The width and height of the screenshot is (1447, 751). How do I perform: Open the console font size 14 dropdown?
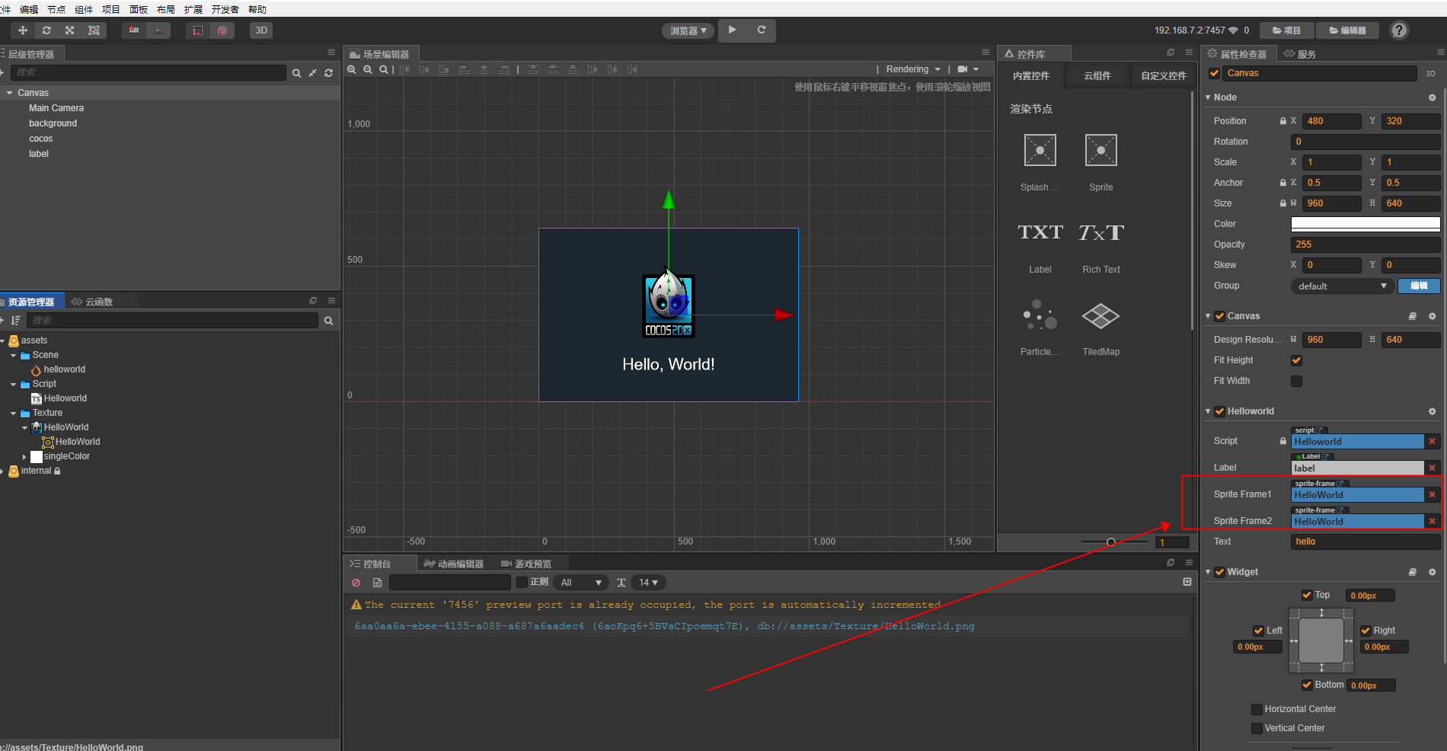click(x=648, y=583)
